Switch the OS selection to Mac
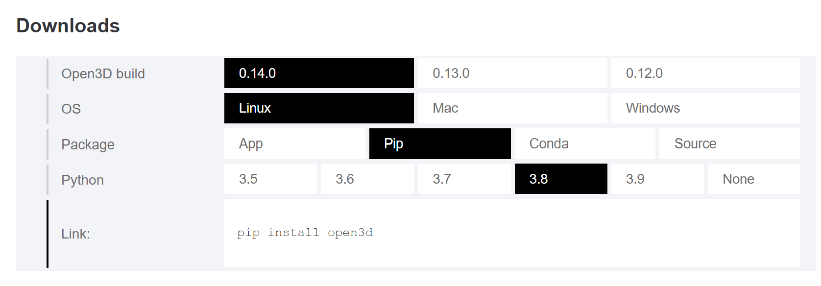 coord(511,108)
